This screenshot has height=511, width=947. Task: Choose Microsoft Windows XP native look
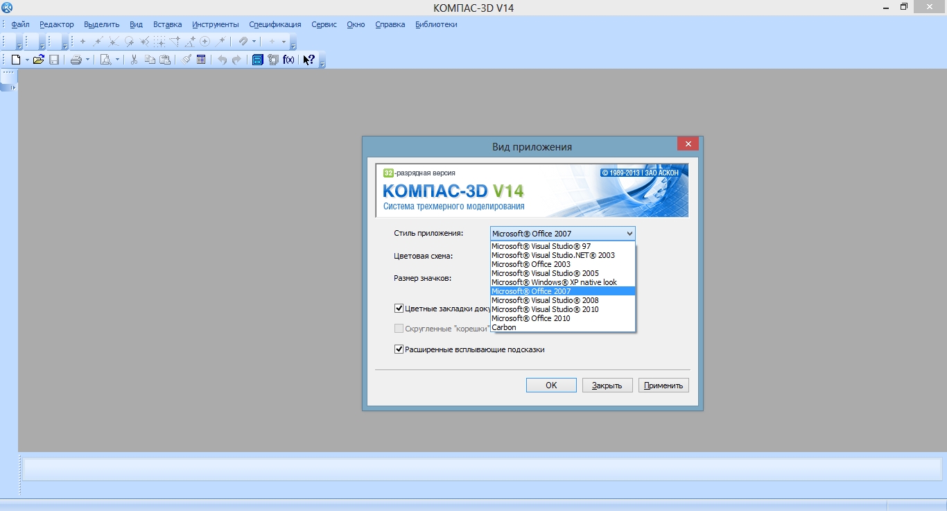562,282
